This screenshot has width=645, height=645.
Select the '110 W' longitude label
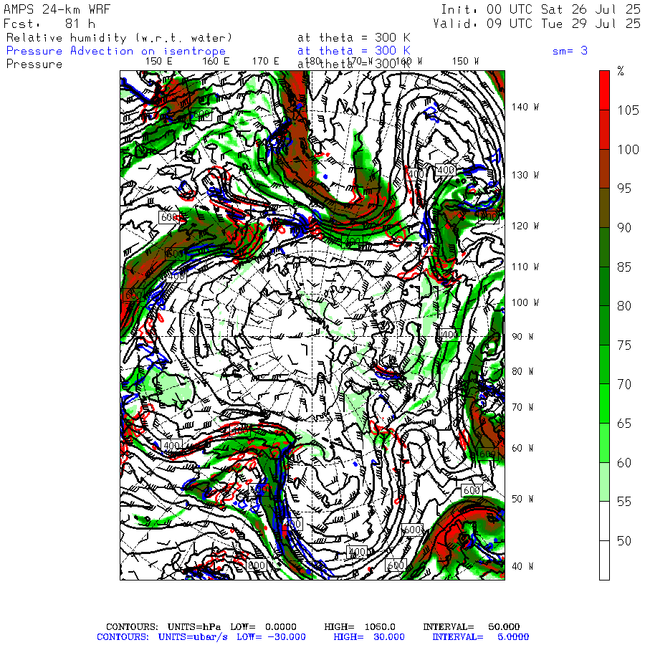tap(525, 267)
